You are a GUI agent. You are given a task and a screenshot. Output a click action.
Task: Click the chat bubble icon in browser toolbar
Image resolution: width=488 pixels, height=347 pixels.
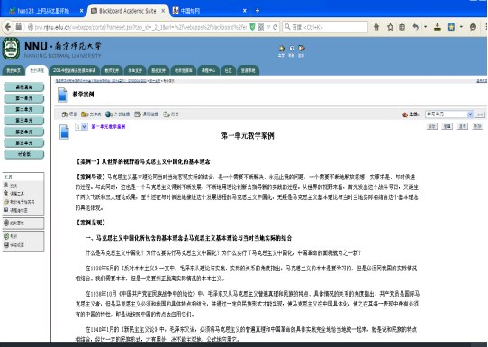click(473, 27)
